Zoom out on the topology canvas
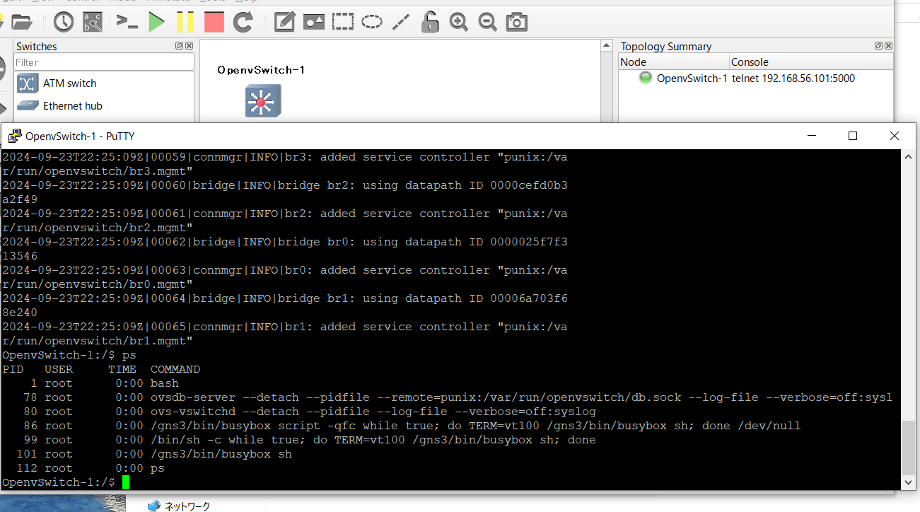Viewport: 920px width, 512px height. point(487,23)
